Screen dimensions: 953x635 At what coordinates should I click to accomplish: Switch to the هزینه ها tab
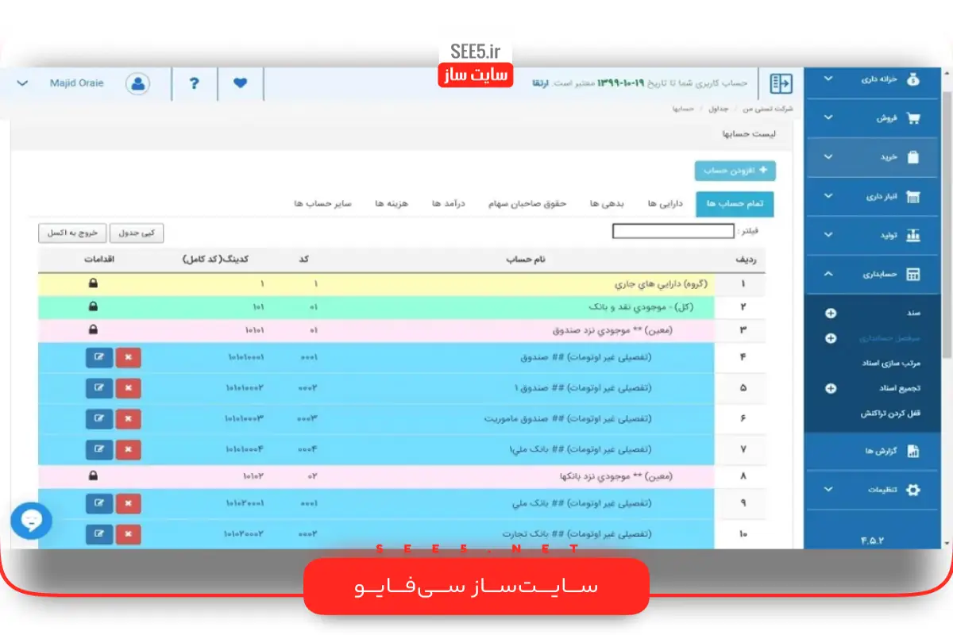coord(392,204)
